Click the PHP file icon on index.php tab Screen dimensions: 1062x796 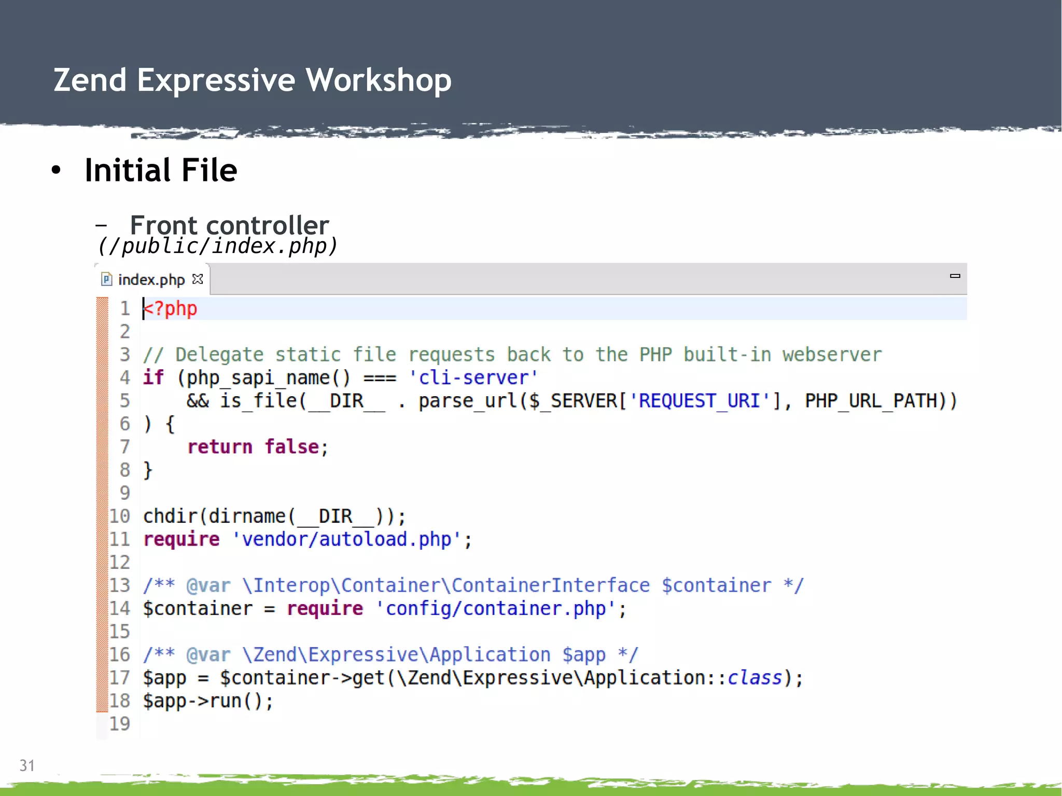pyautogui.click(x=107, y=280)
